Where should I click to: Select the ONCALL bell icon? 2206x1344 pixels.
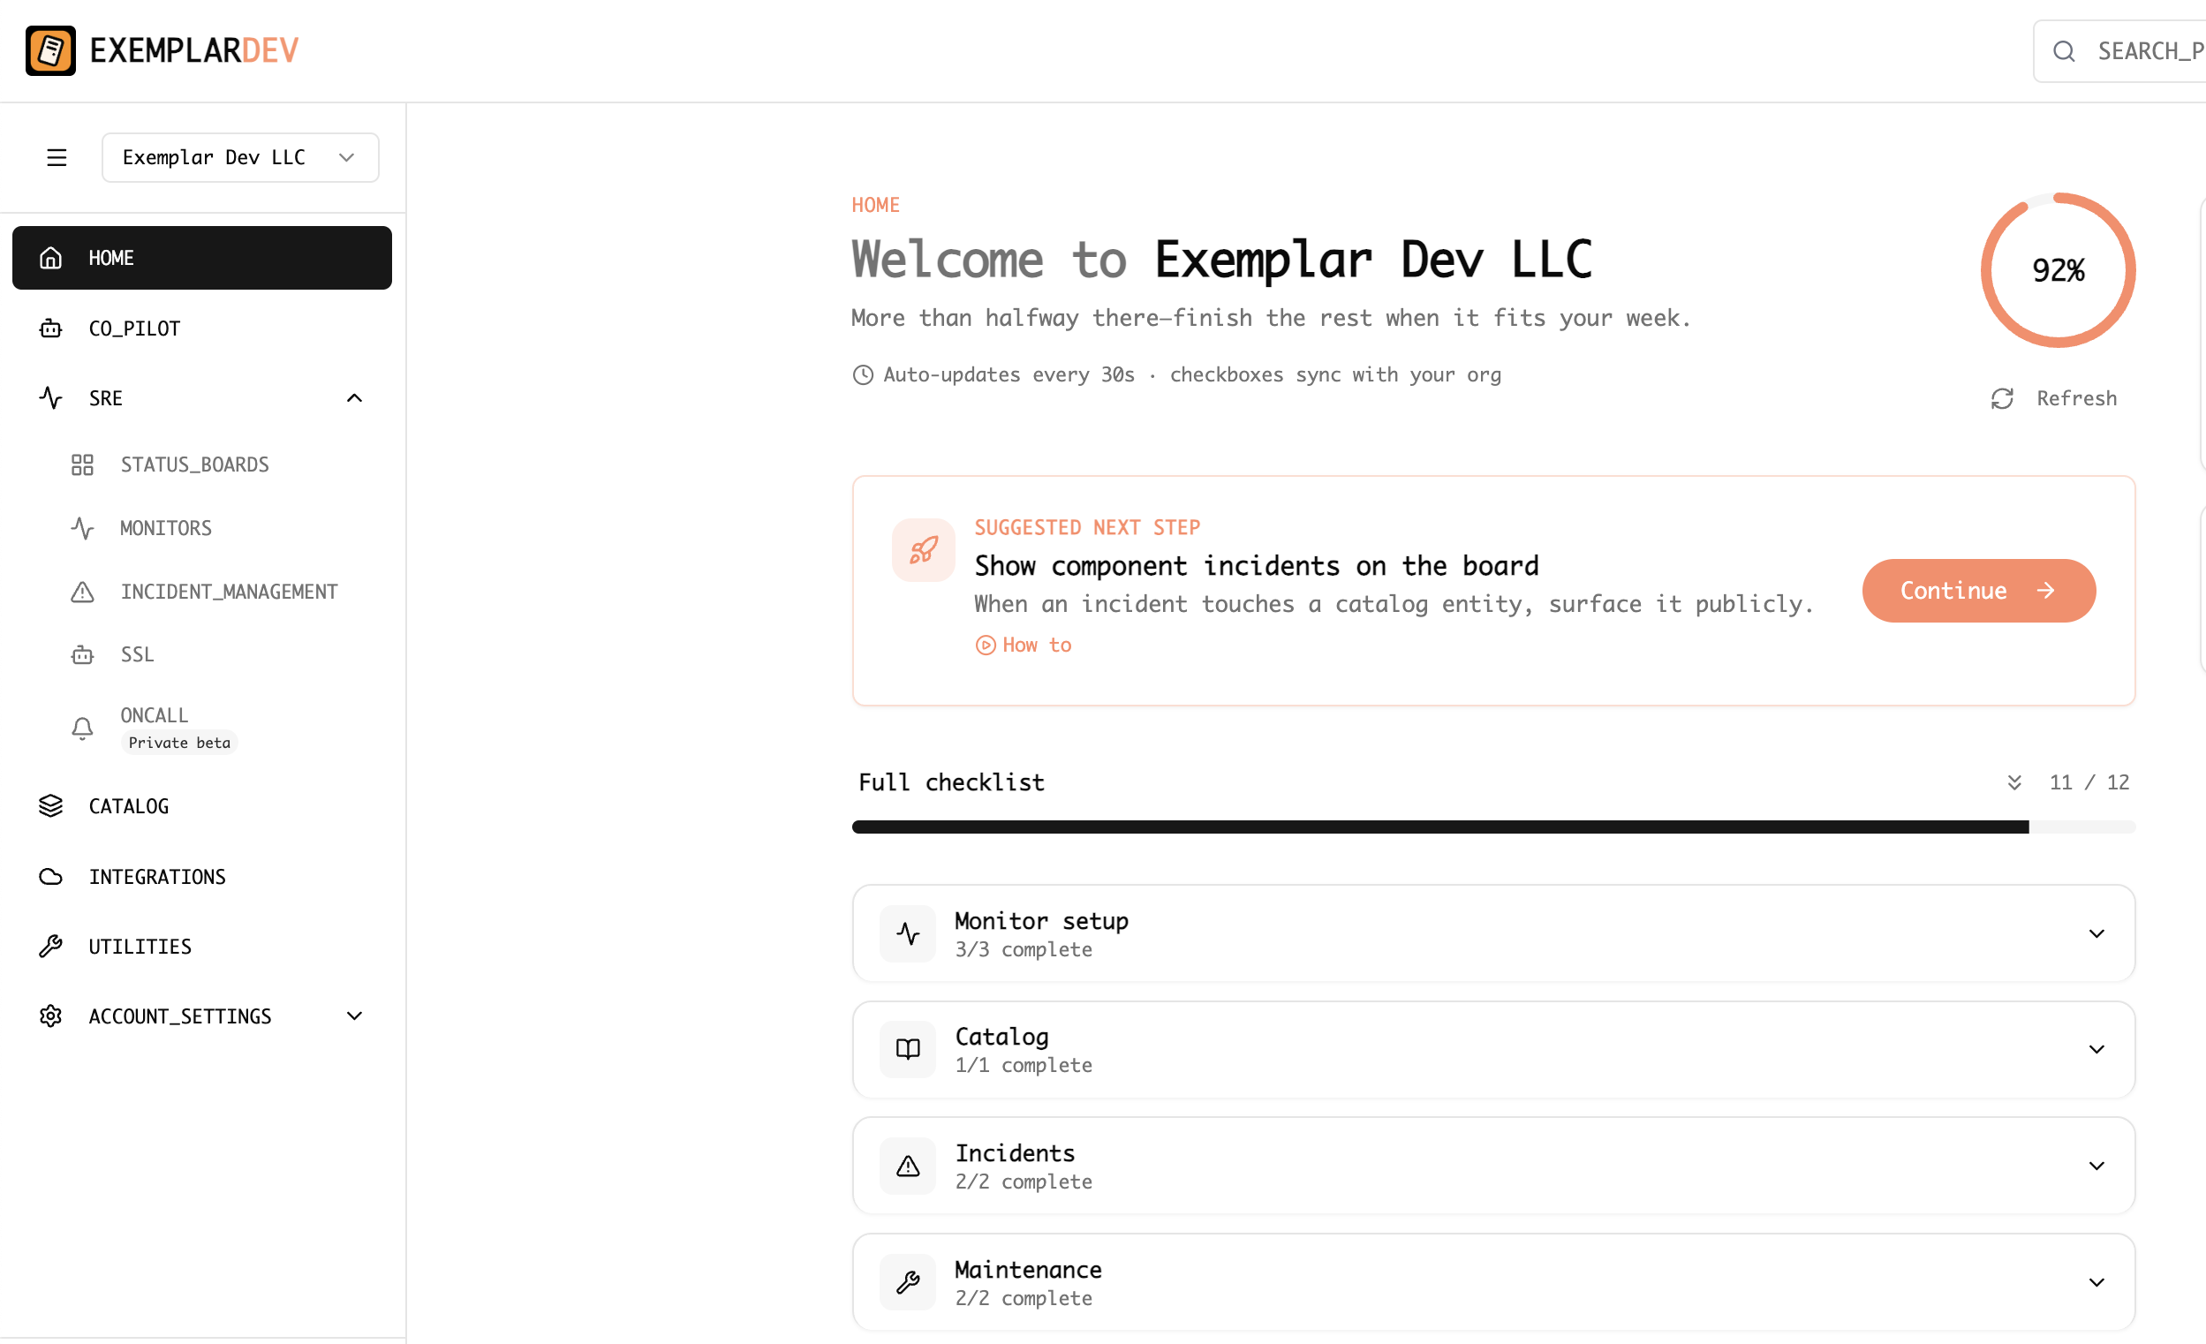click(x=82, y=727)
